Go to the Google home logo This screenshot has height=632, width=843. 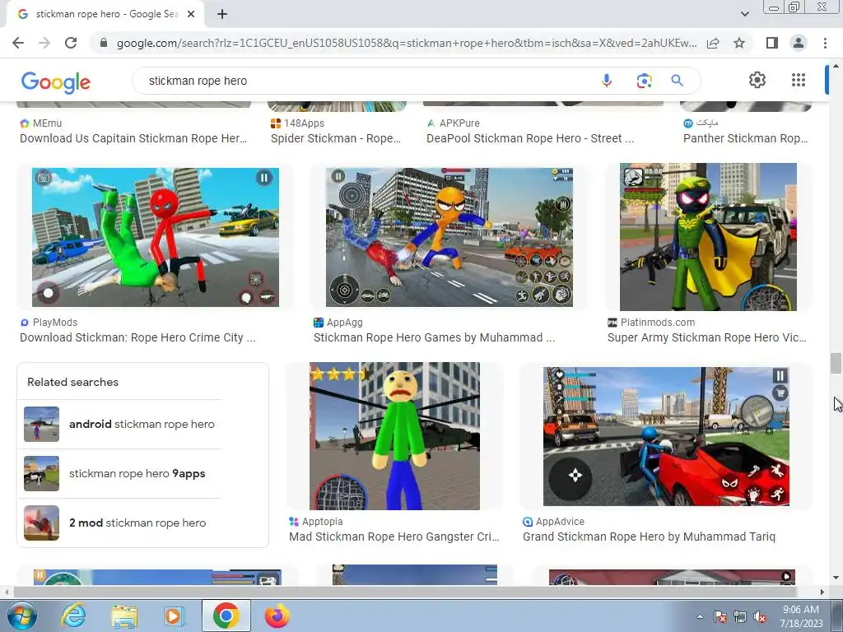click(x=56, y=82)
